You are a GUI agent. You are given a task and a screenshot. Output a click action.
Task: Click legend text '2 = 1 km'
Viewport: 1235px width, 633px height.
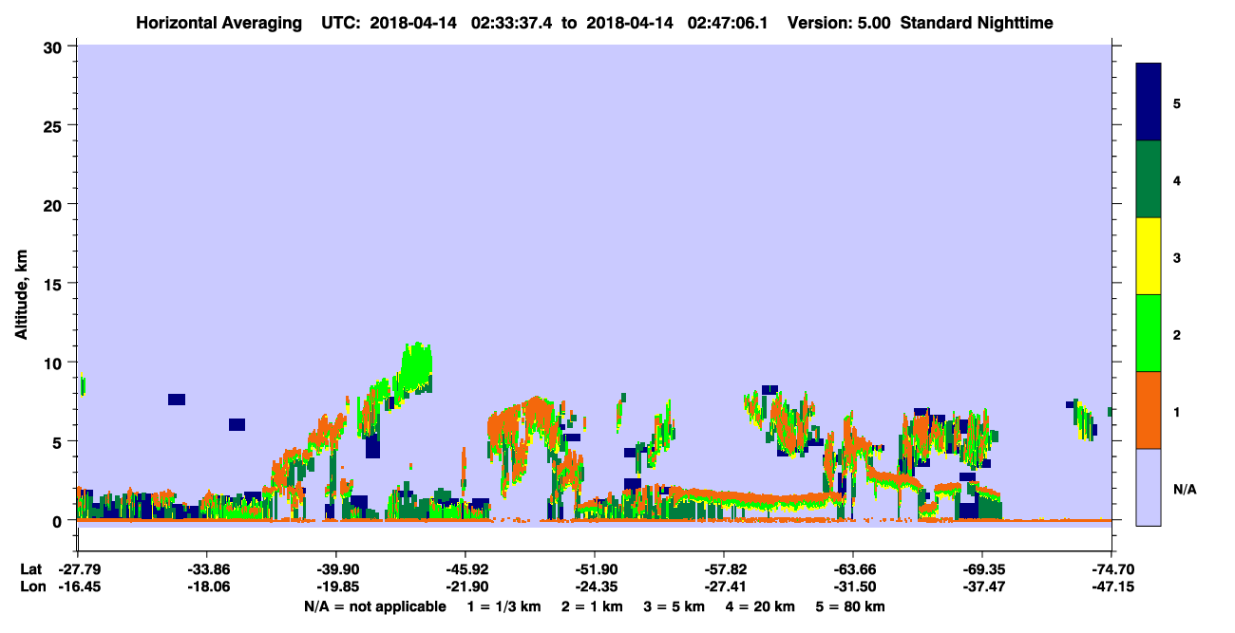593,606
